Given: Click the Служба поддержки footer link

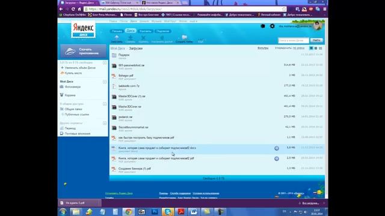Looking at the screenshot, I should (180, 193).
